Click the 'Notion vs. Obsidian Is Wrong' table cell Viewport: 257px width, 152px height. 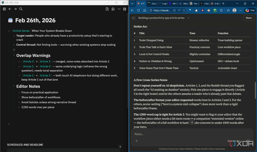[155, 61]
